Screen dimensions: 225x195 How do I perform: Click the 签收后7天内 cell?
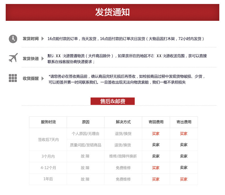point(48,140)
